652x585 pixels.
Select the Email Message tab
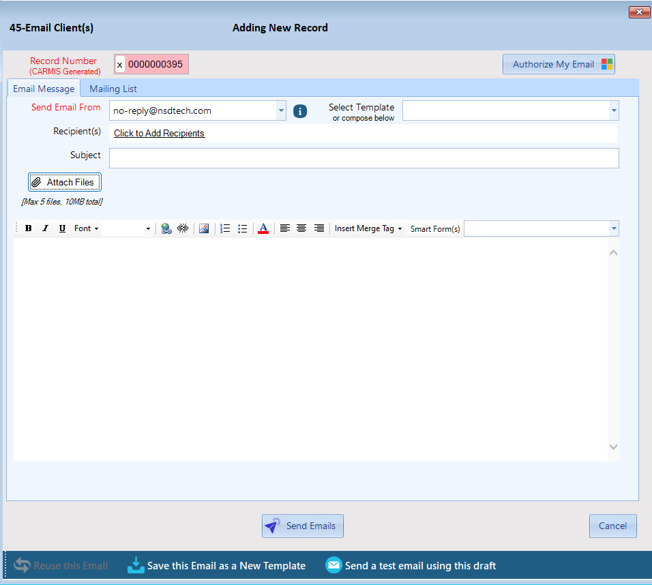[44, 89]
